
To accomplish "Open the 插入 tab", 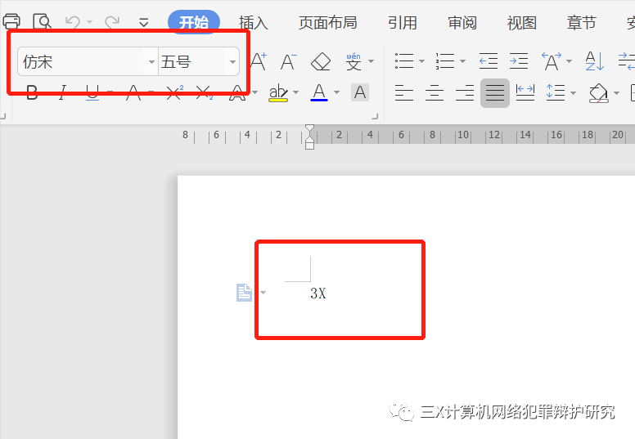I will [254, 23].
